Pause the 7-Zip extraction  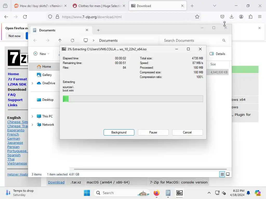coord(153,132)
